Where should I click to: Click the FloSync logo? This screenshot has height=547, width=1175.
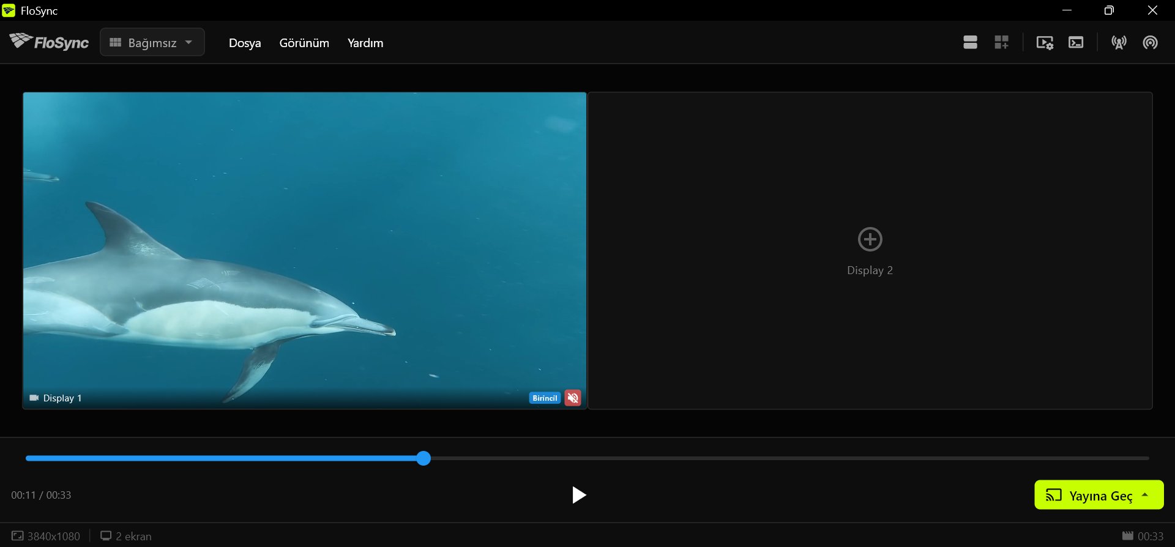[49, 42]
